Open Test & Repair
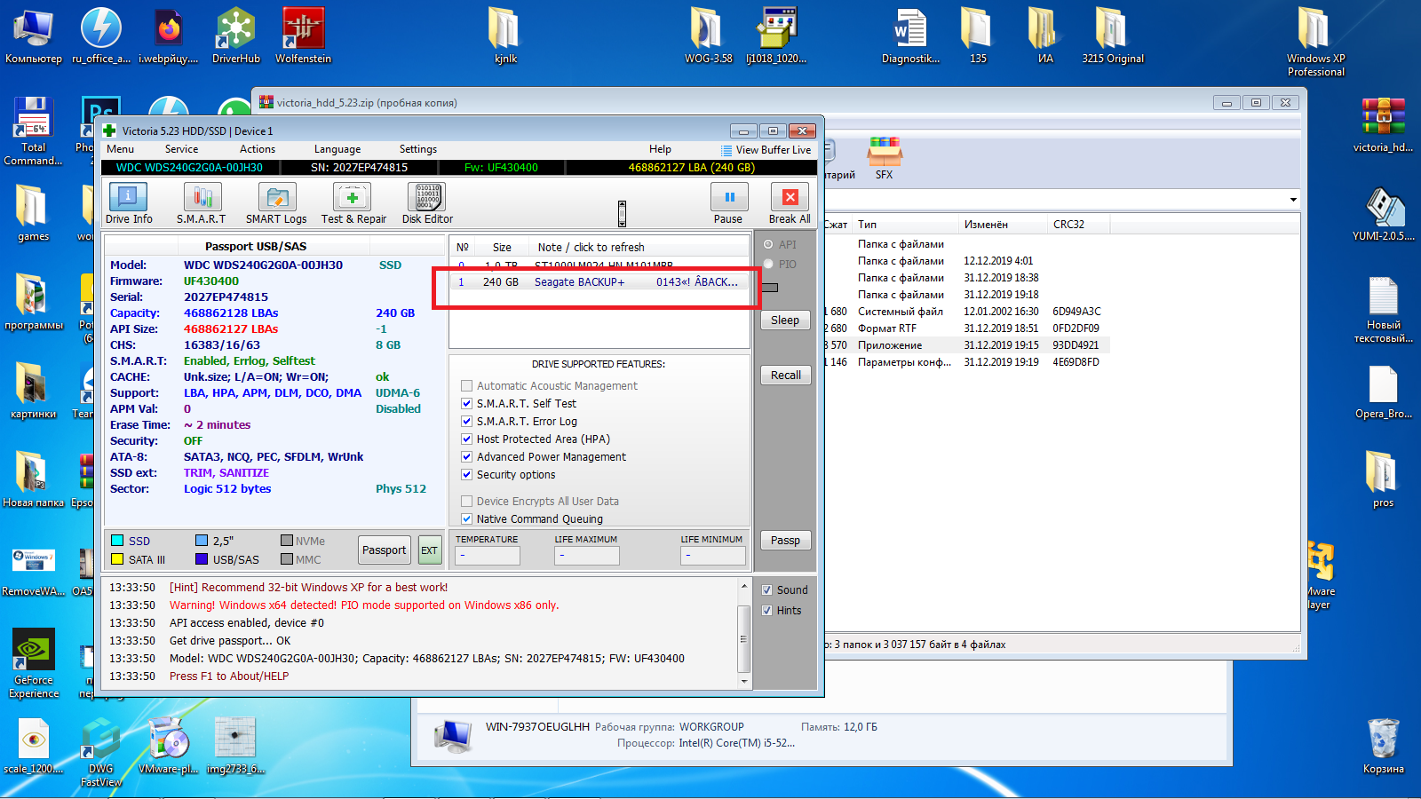The height and width of the screenshot is (799, 1421). tap(353, 203)
